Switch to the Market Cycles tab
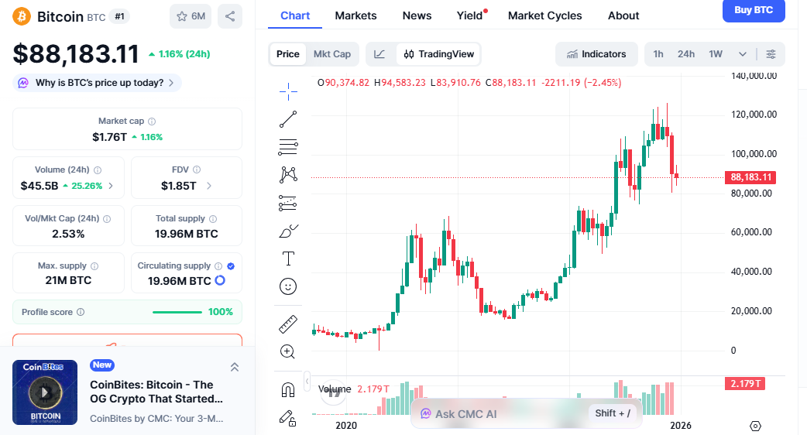Viewport: 807px width, 435px height. click(x=544, y=15)
